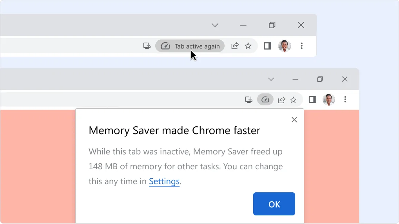This screenshot has width=399, height=224.
Task: Open Chrome three-dot menu in upper window
Action: pyautogui.click(x=302, y=46)
